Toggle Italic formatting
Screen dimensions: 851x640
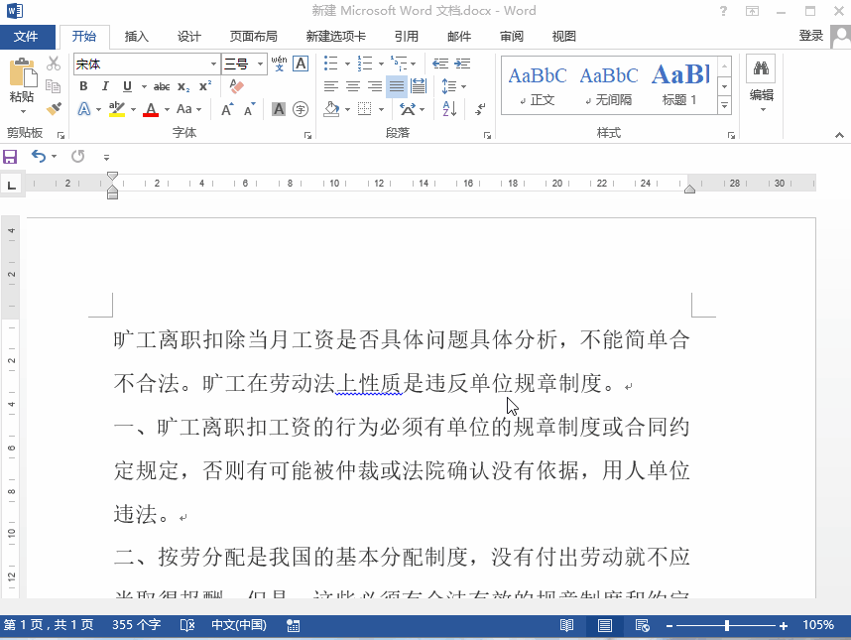(104, 86)
